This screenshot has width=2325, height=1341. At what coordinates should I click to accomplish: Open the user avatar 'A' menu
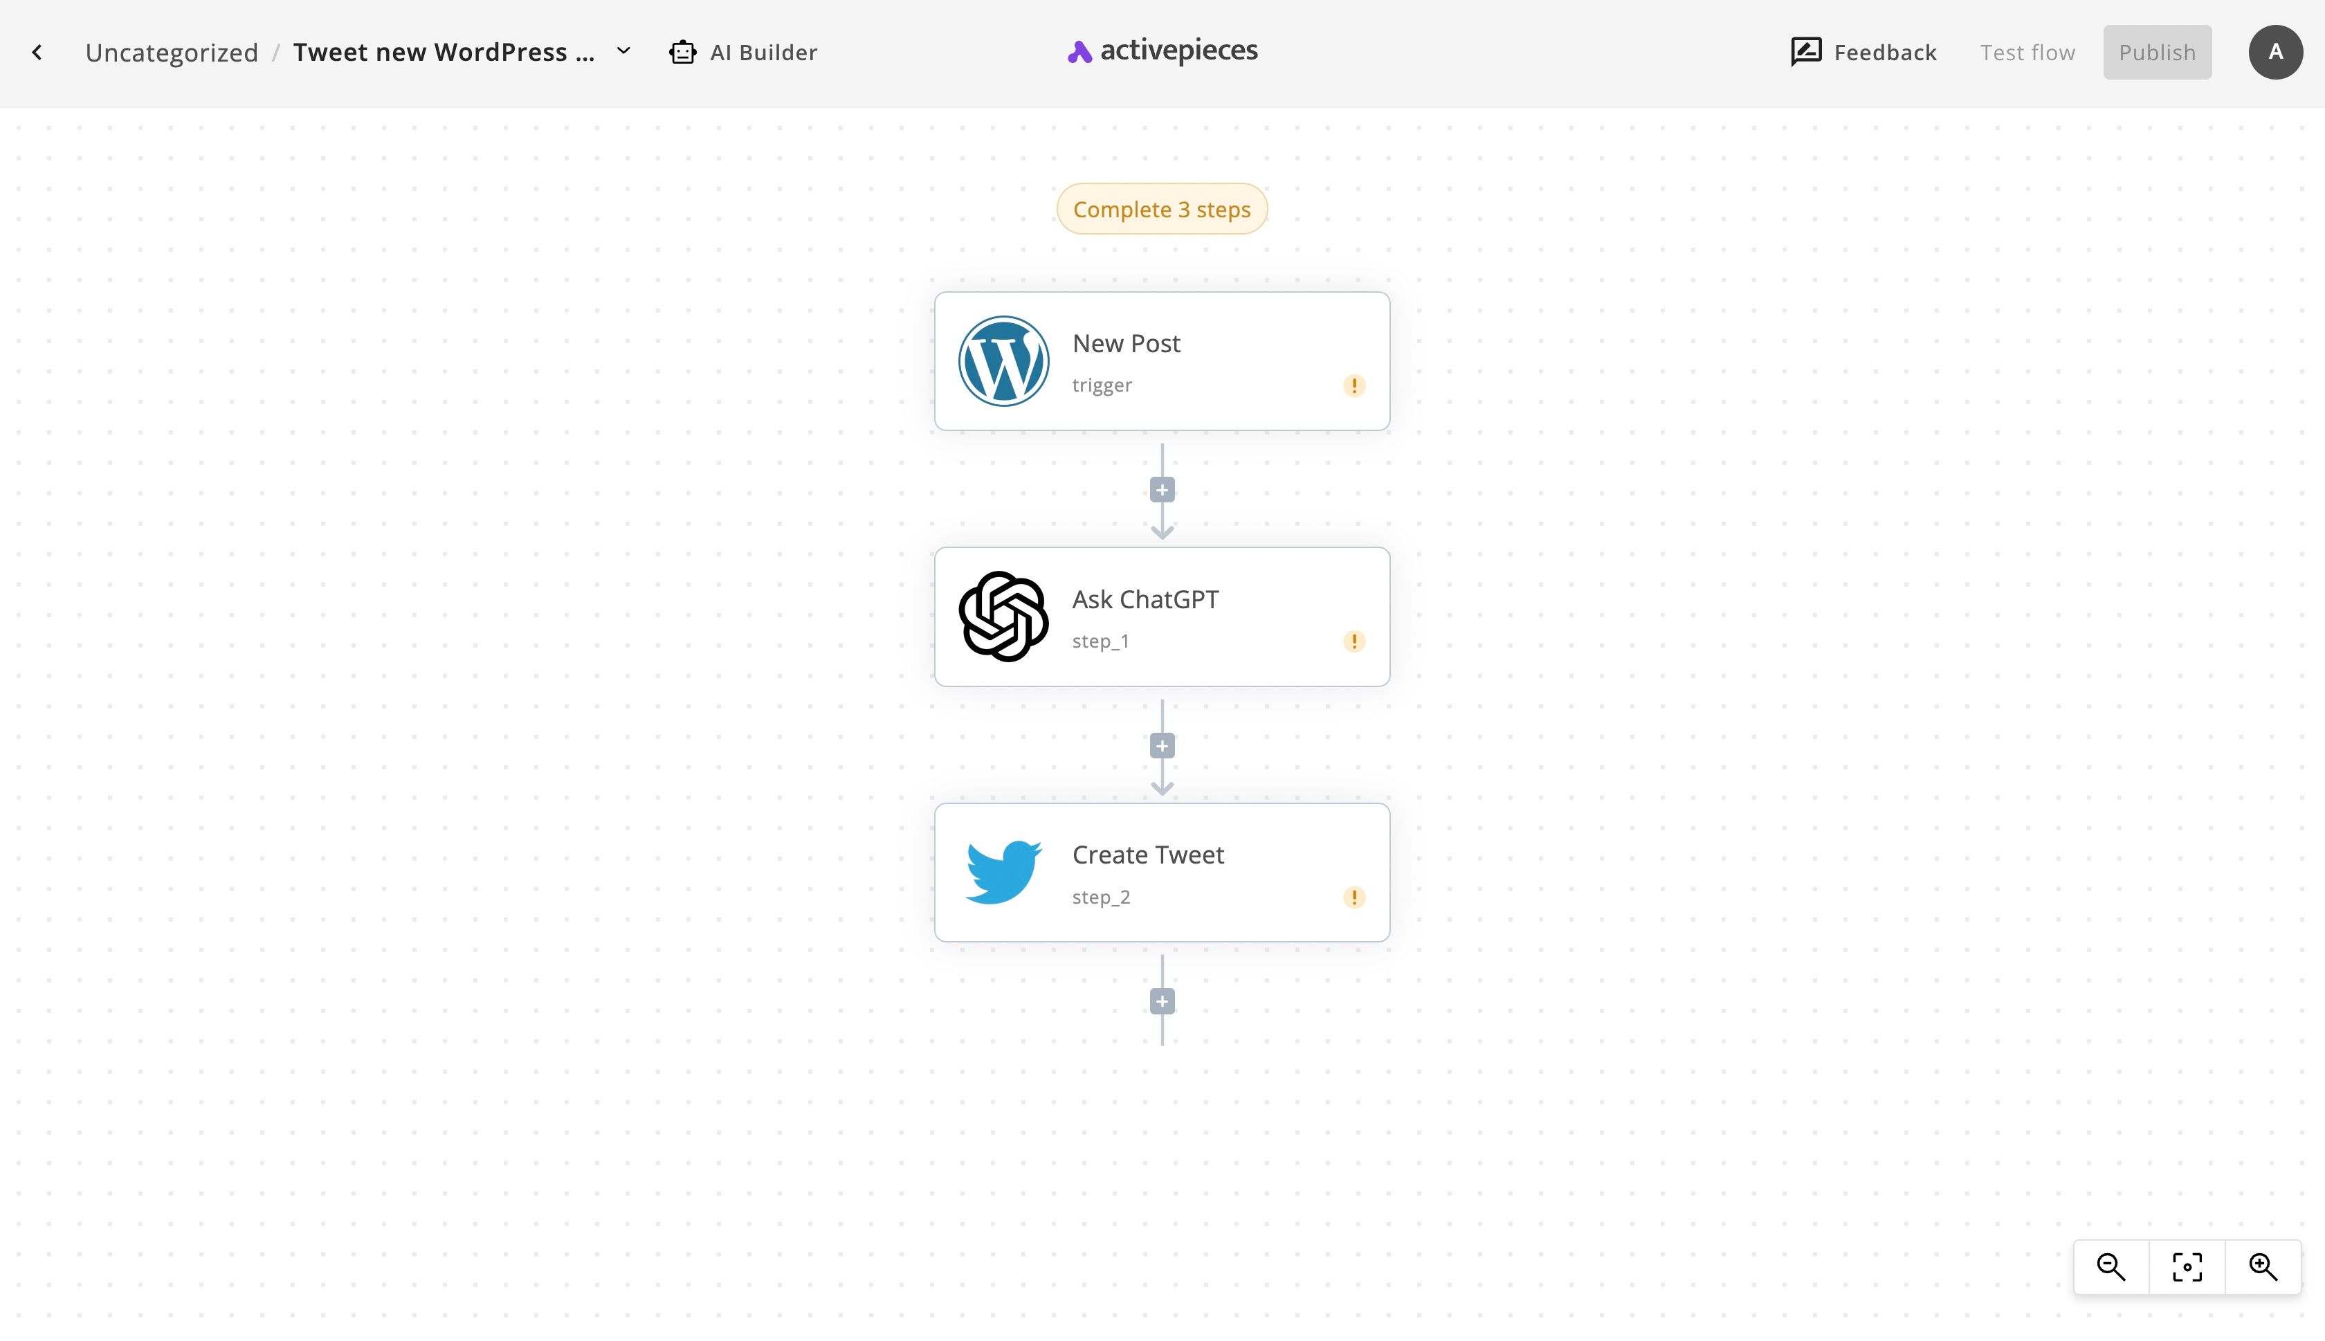click(x=2275, y=53)
